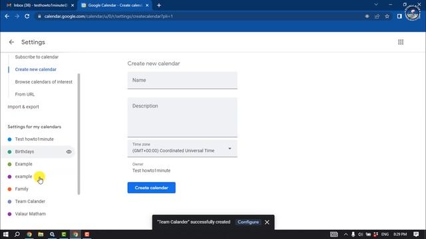Open the Google apps grid
The image size is (426, 239).
pos(401,42)
